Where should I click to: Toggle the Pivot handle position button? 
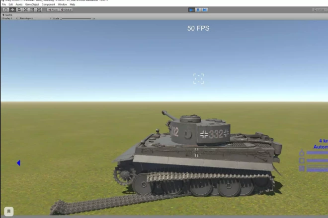click(x=53, y=9)
